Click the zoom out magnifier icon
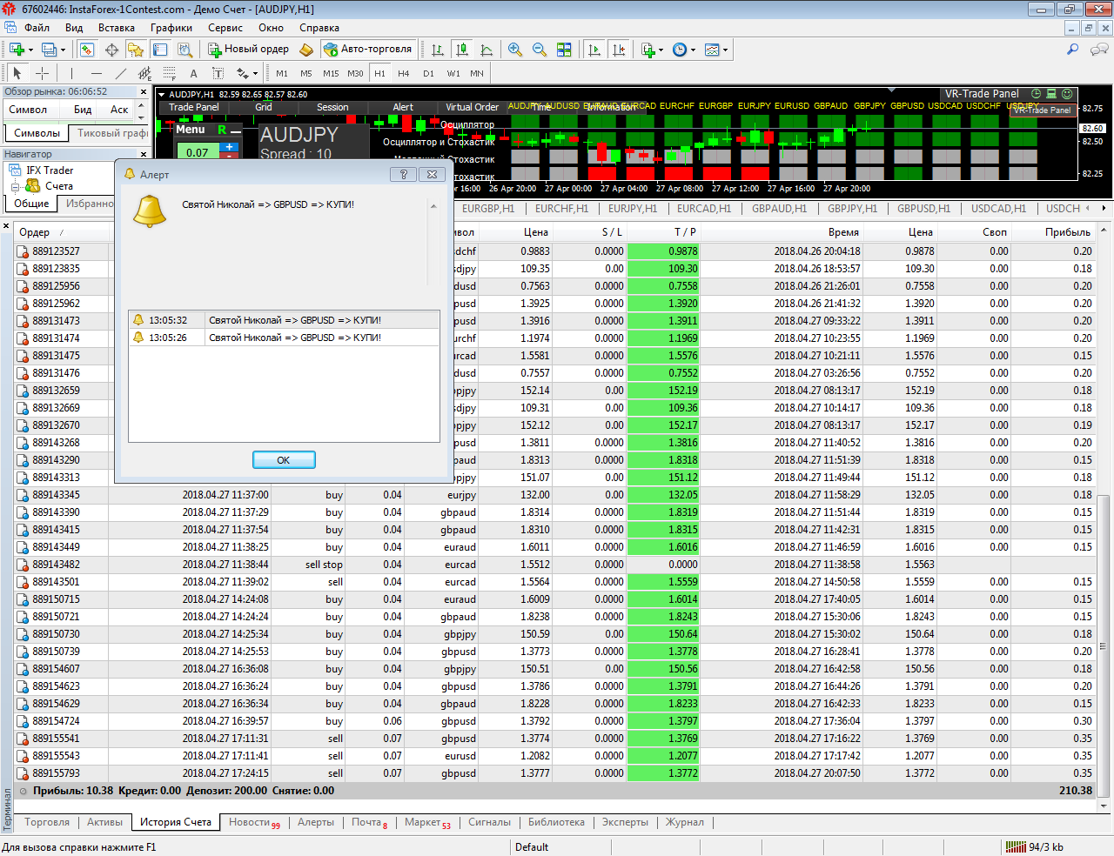 point(540,50)
